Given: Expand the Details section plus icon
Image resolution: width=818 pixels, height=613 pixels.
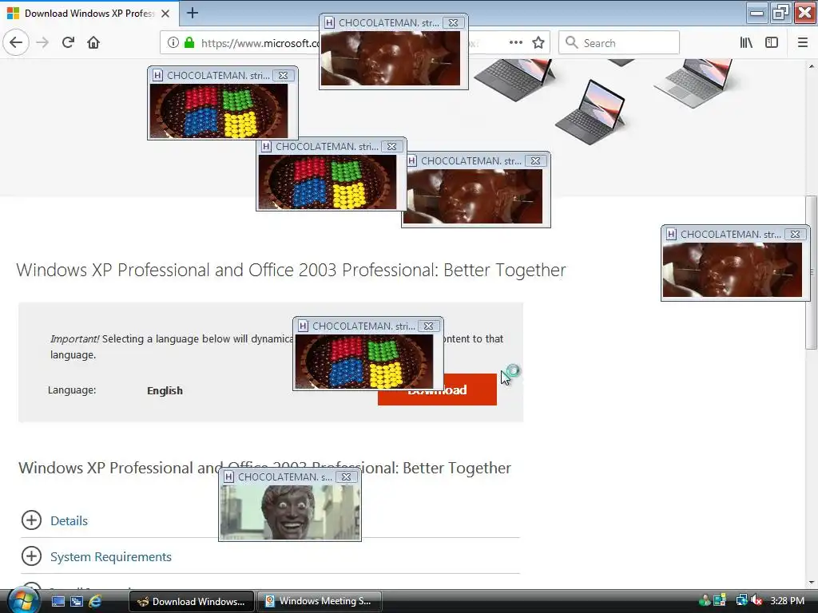Looking at the screenshot, I should click(x=31, y=520).
